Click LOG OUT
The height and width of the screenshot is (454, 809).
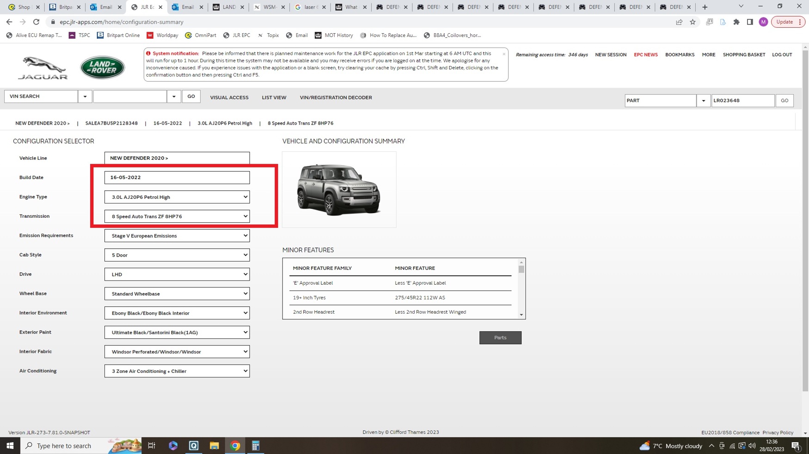pyautogui.click(x=782, y=55)
